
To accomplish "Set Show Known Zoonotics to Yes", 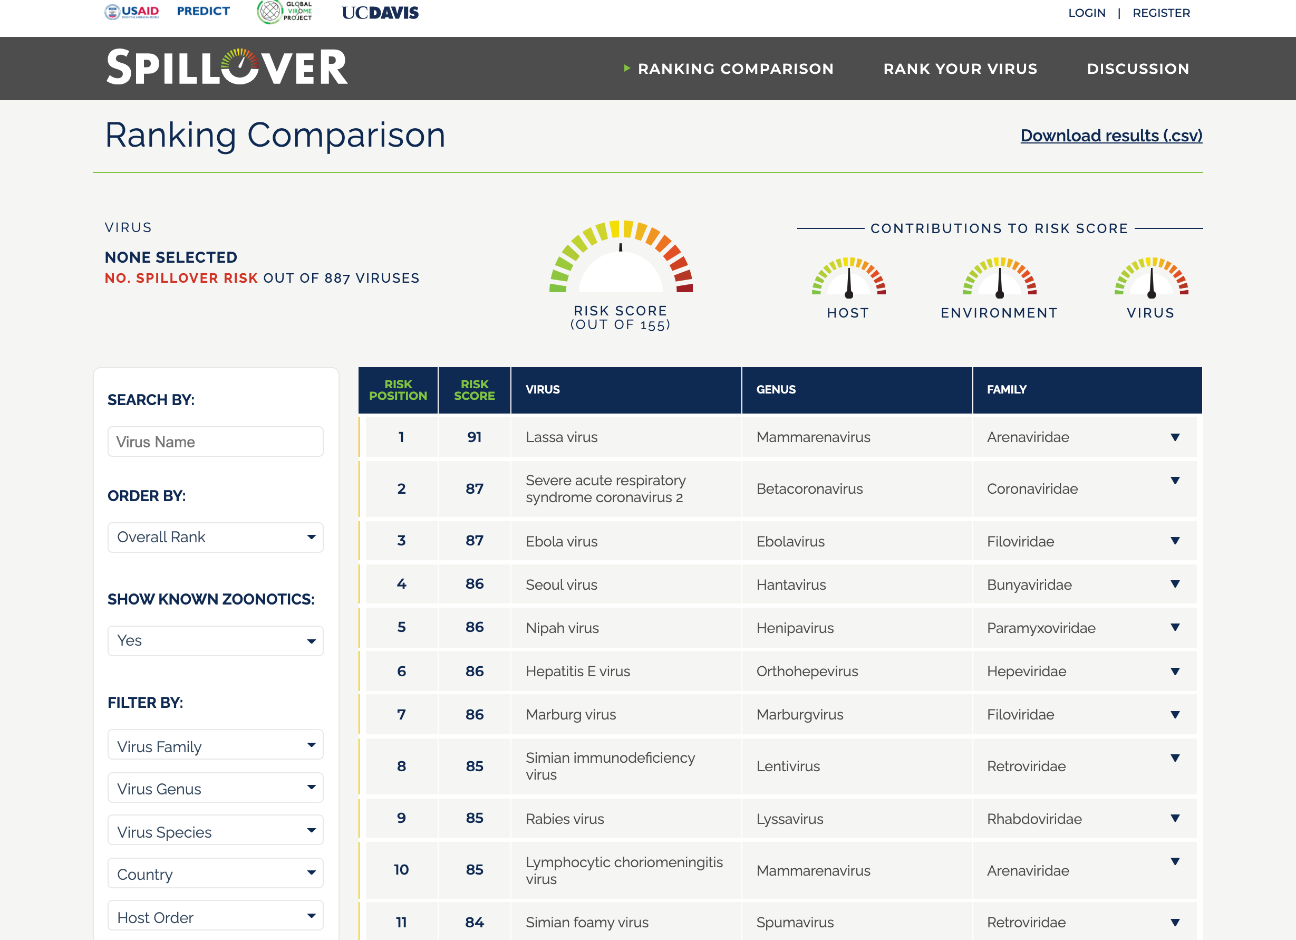I will point(215,640).
